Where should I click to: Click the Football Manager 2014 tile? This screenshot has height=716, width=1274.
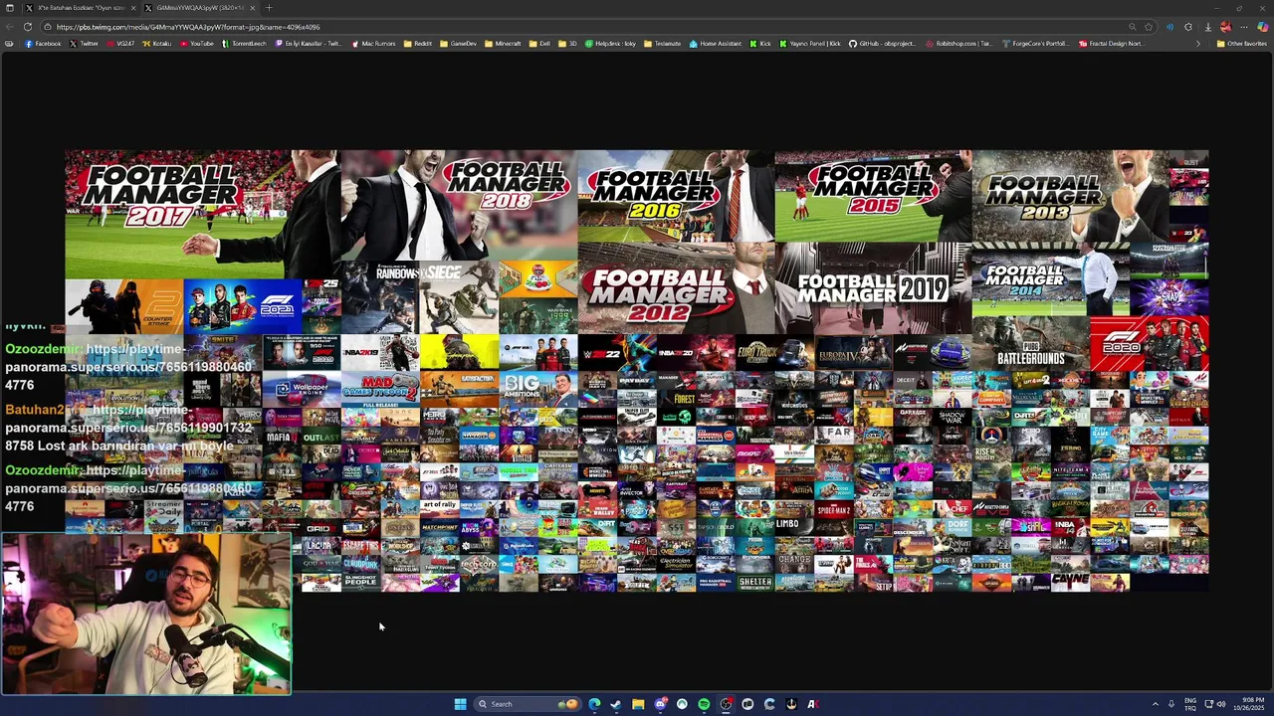1050,279
